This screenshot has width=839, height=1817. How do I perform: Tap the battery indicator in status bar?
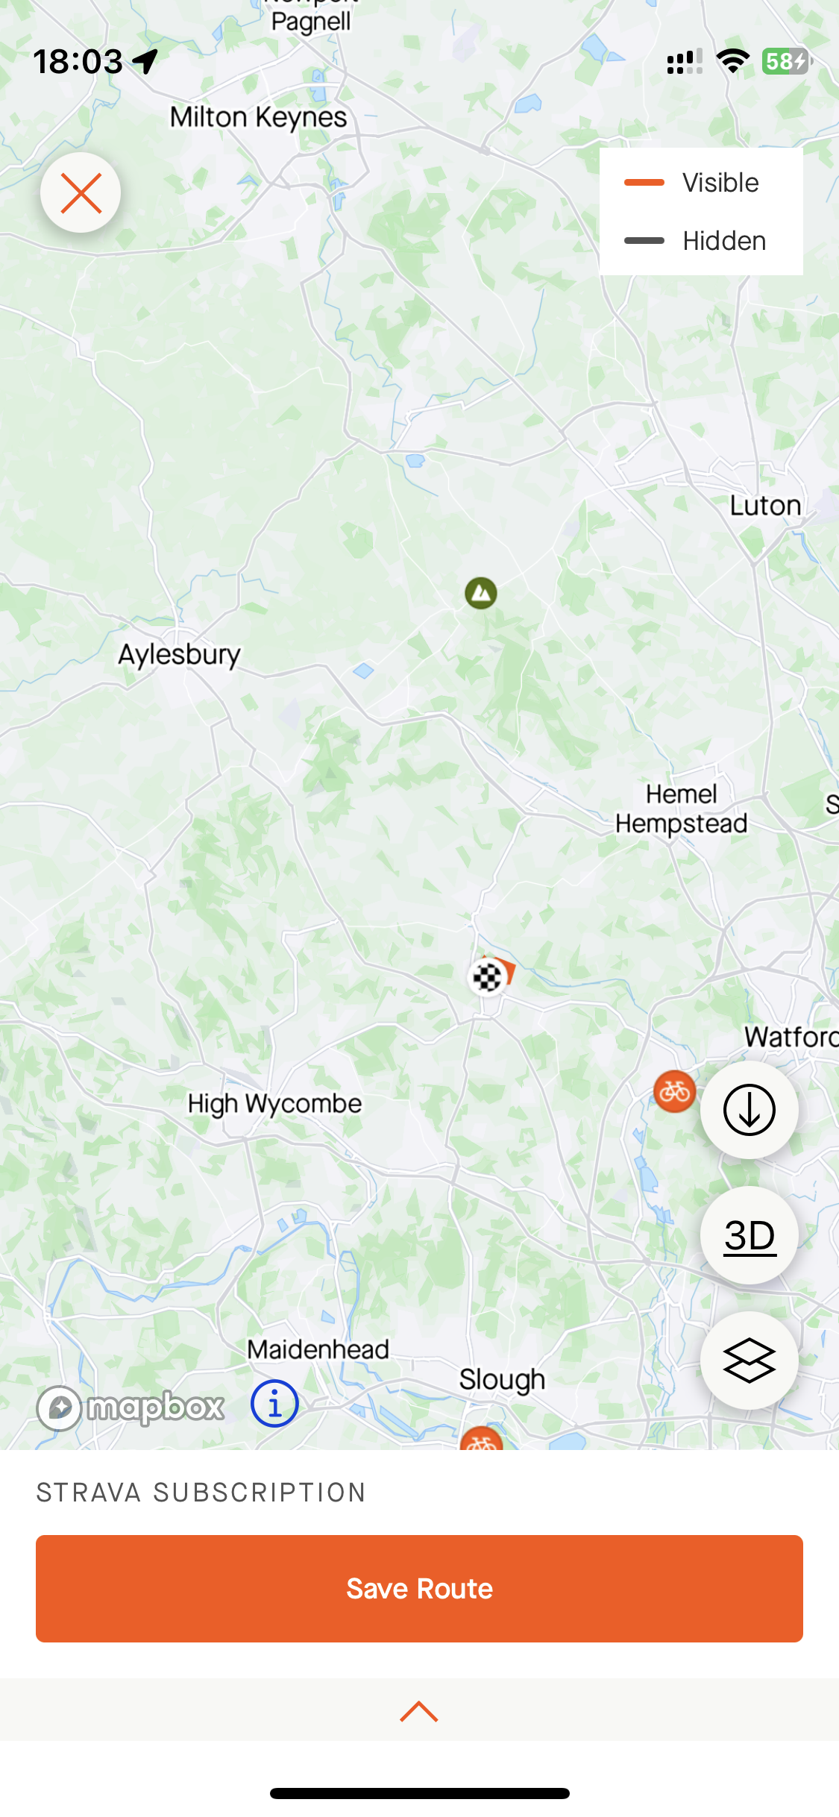coord(786,61)
